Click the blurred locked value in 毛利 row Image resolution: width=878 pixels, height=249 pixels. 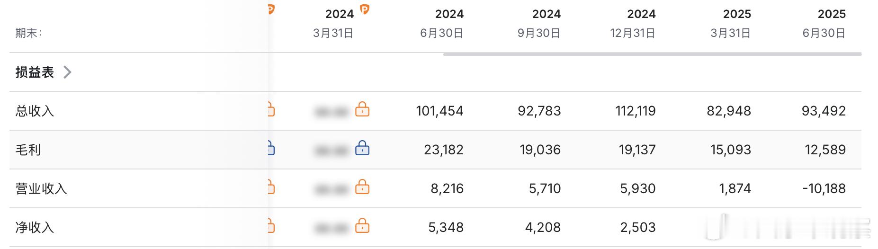331,151
